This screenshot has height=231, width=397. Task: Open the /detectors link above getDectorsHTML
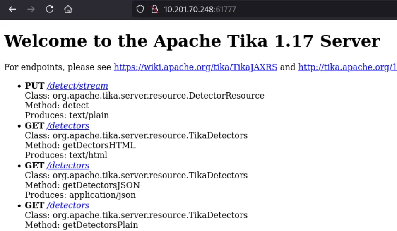(x=68, y=125)
